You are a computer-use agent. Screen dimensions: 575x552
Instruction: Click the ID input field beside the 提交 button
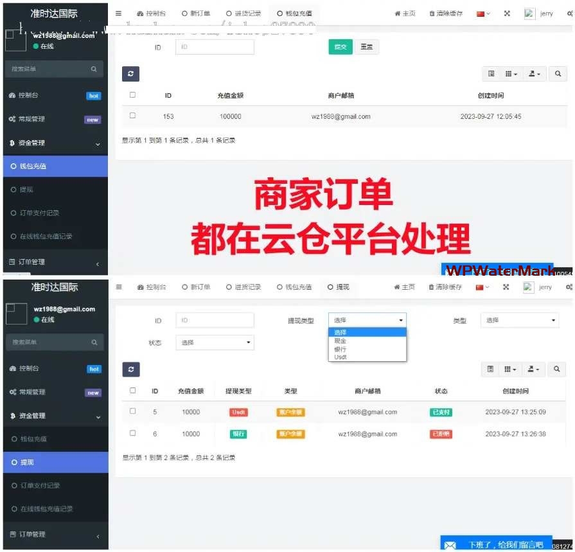click(x=215, y=47)
